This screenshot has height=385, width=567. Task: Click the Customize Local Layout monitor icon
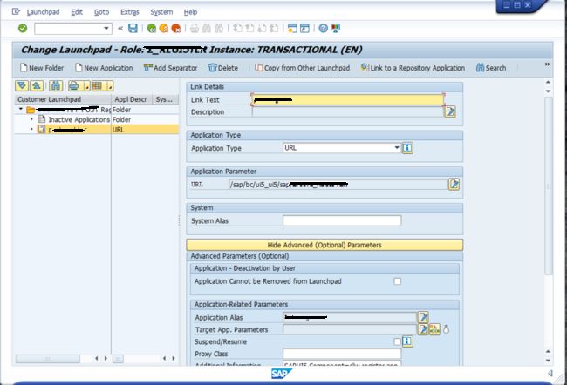click(336, 28)
